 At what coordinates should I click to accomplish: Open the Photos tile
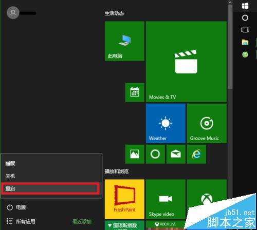coord(135,154)
